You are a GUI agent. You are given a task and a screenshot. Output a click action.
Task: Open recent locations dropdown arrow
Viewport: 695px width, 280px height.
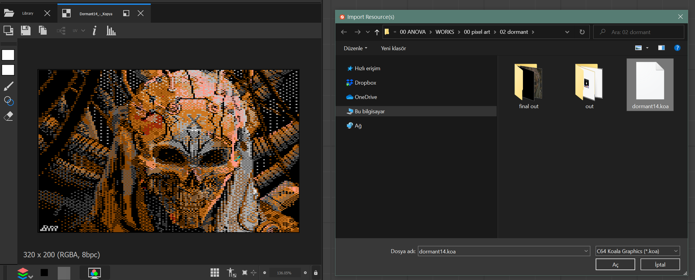[368, 32]
